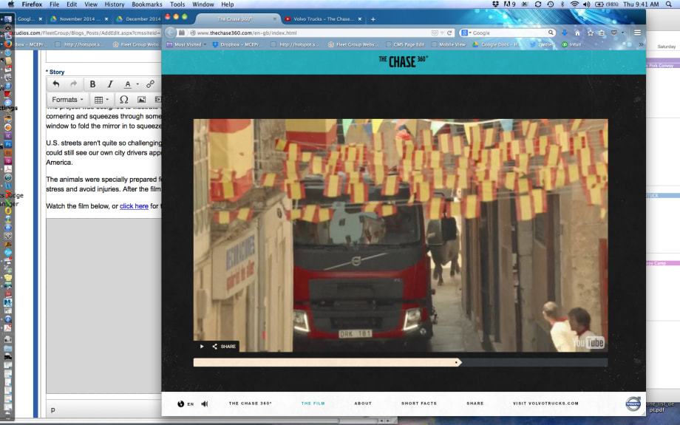The image size is (680, 425).
Task: Toggle bold formatting in Story editor
Action: tap(93, 84)
